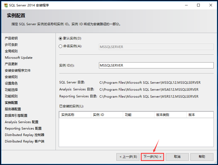Click the 上一步(B) button

(x=128, y=157)
